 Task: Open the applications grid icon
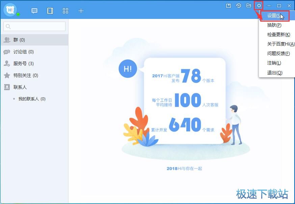click(x=65, y=10)
